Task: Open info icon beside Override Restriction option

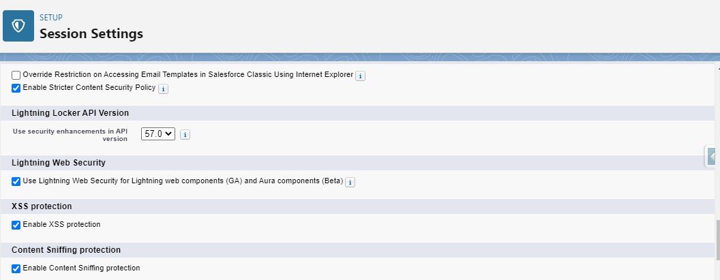Action: click(361, 76)
